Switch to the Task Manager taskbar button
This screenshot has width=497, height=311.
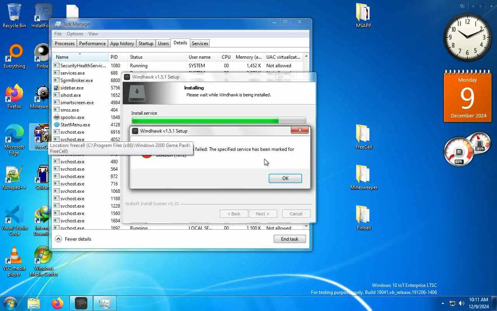105,303
